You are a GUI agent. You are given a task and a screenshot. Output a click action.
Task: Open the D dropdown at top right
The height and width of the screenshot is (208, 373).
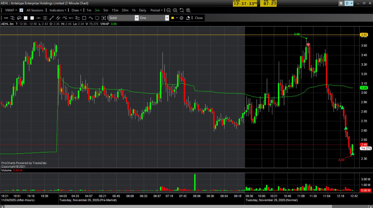[x=349, y=3]
